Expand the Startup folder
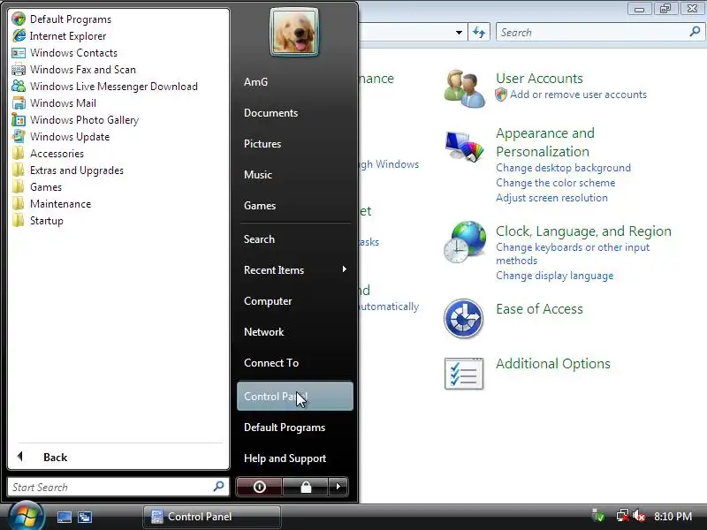The image size is (707, 530). pyautogui.click(x=38, y=221)
